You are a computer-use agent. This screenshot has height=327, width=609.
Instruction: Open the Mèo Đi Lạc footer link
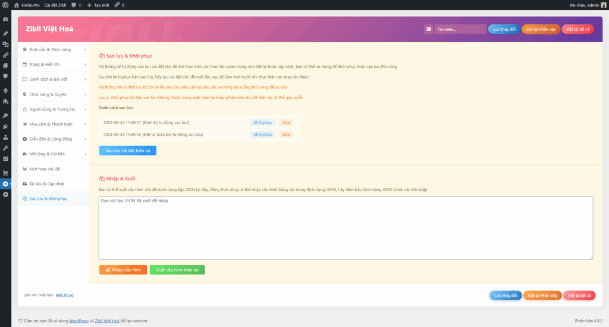64,295
